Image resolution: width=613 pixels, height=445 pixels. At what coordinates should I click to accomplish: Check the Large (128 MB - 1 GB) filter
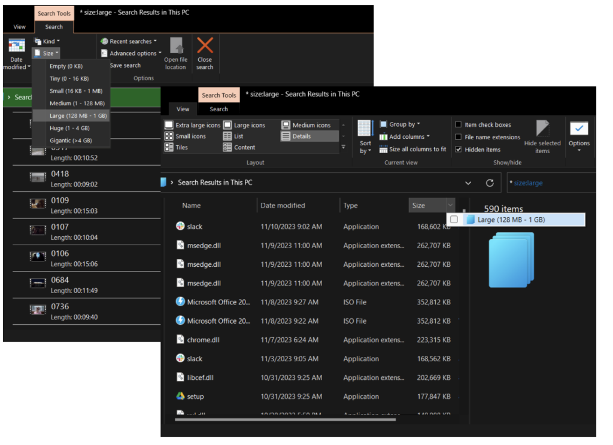[453, 220]
